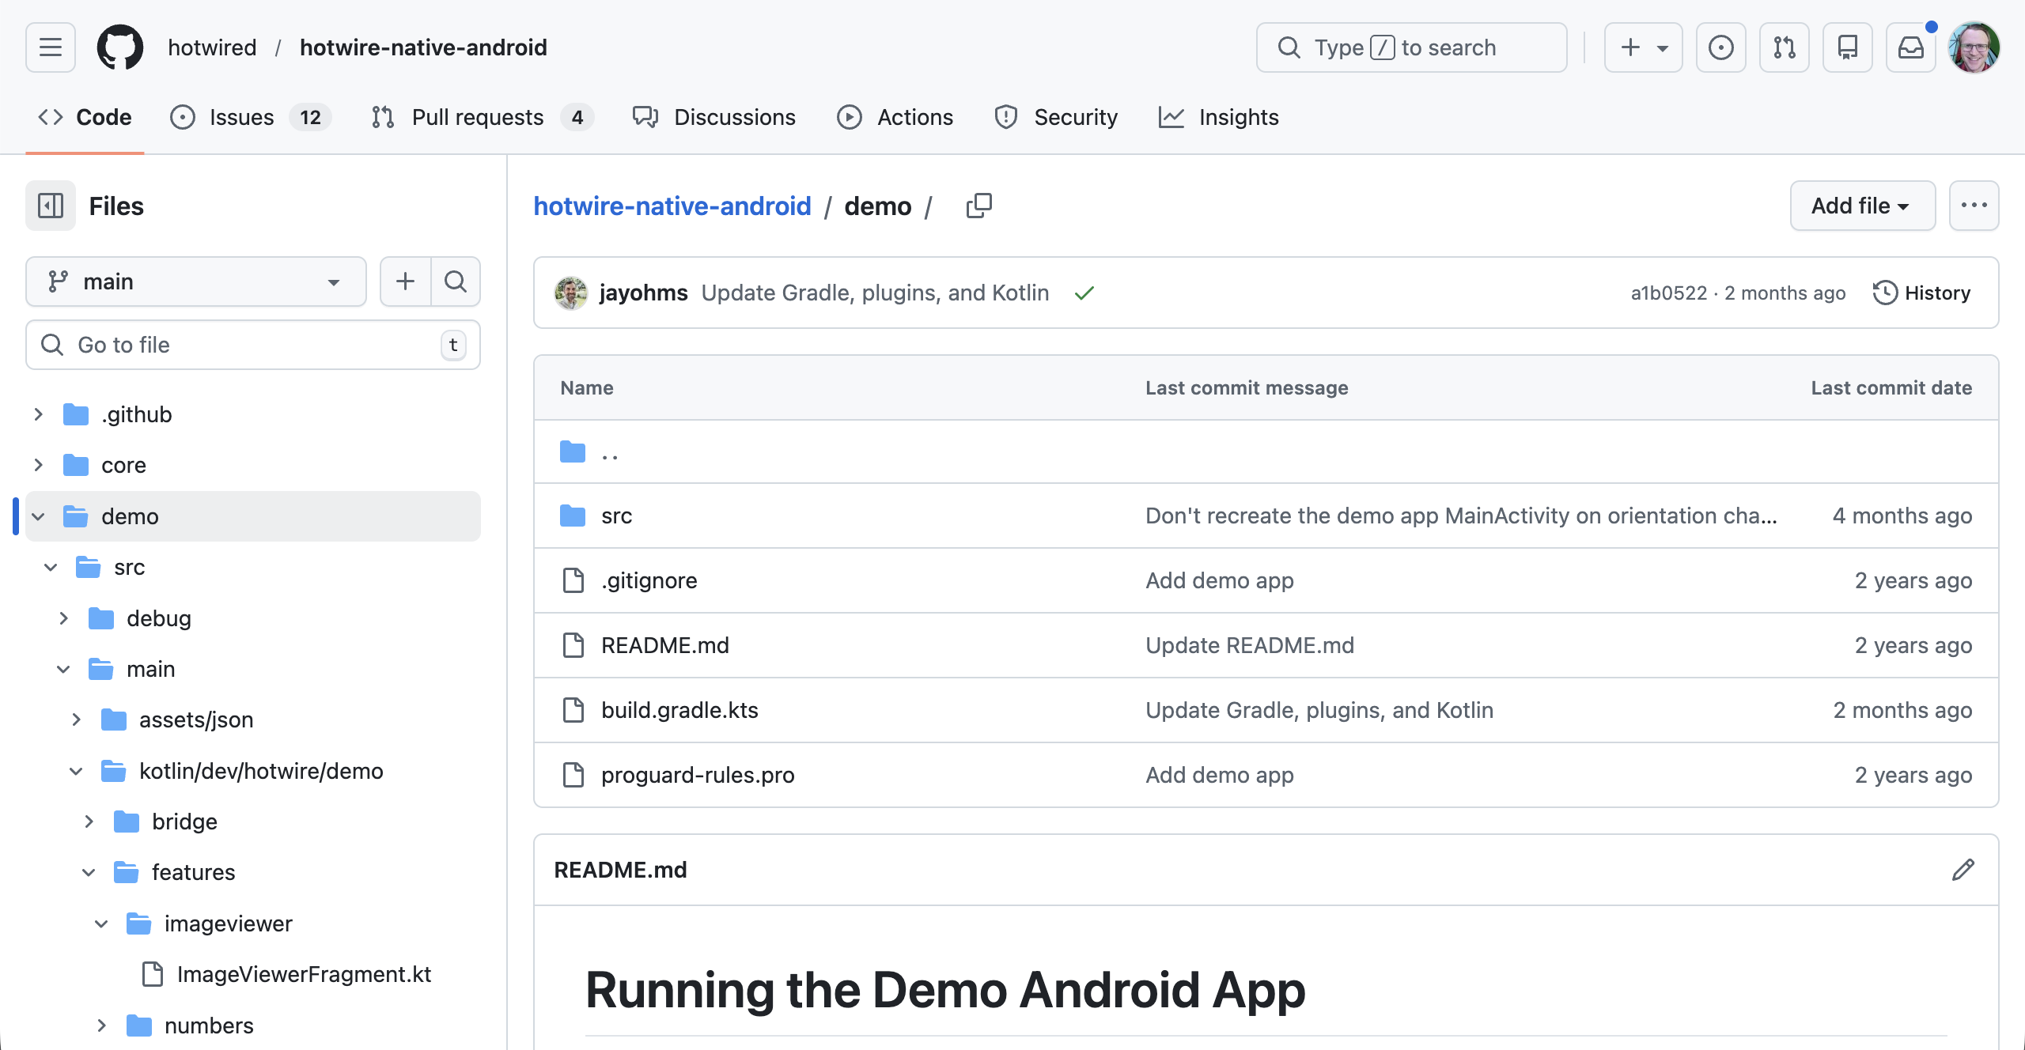This screenshot has width=2025, height=1050.
Task: Open commit 'Don't recreate the demo app MainActivity'
Action: pos(1461,516)
